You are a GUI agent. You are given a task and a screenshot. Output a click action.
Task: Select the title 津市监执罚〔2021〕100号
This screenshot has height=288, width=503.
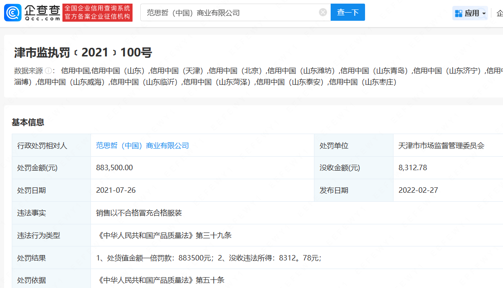[x=83, y=52]
